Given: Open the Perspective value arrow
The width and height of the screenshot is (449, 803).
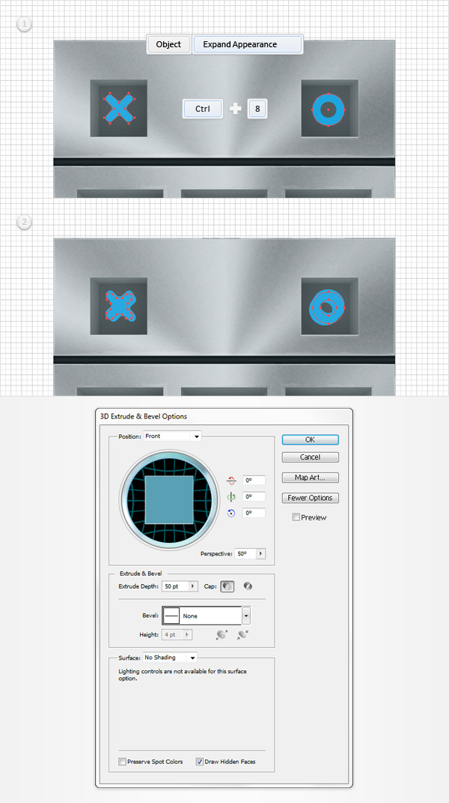Looking at the screenshot, I should (261, 553).
